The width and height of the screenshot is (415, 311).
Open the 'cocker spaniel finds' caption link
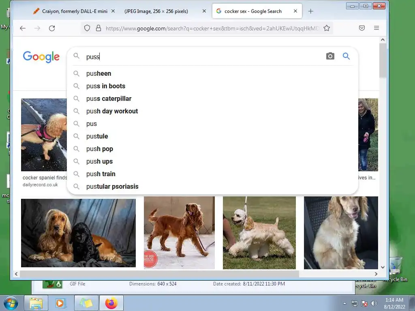(x=45, y=178)
